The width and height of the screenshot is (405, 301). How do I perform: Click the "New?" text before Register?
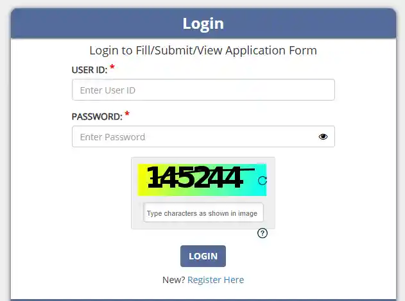[x=173, y=280]
